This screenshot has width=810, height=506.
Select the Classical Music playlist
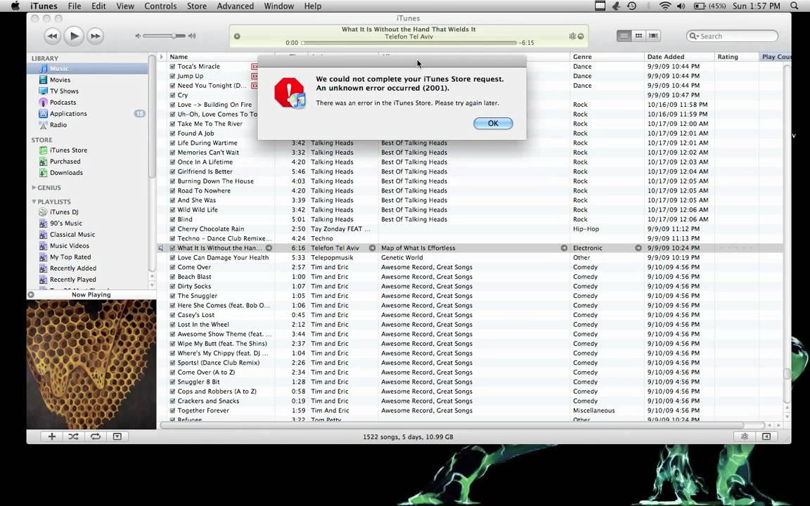[x=72, y=235]
